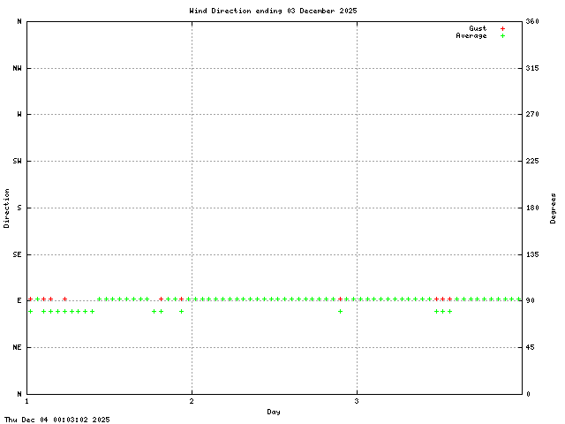Viewport: 565px width, 424px height.
Task: Click the '135' degrees axis value
Action: pos(532,254)
